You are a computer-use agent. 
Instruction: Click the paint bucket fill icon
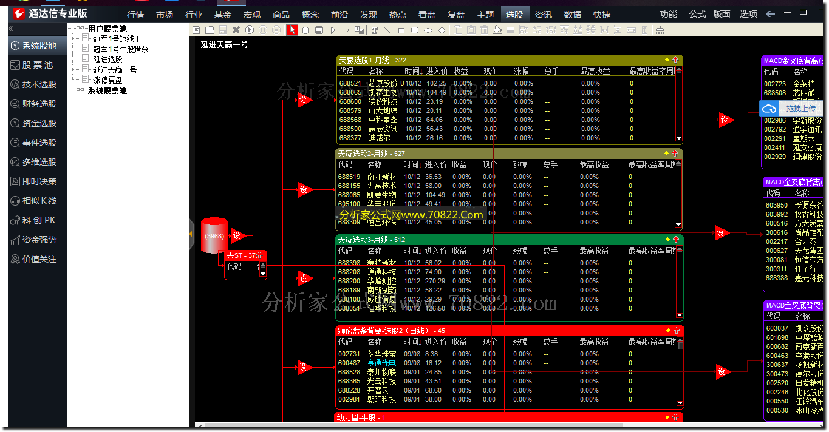click(497, 30)
